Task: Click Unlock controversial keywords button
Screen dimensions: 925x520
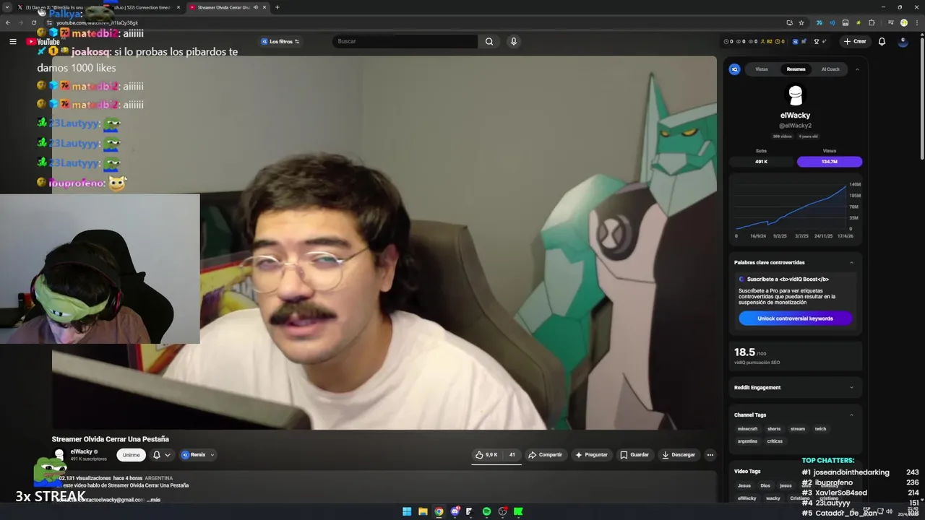Action: (795, 318)
